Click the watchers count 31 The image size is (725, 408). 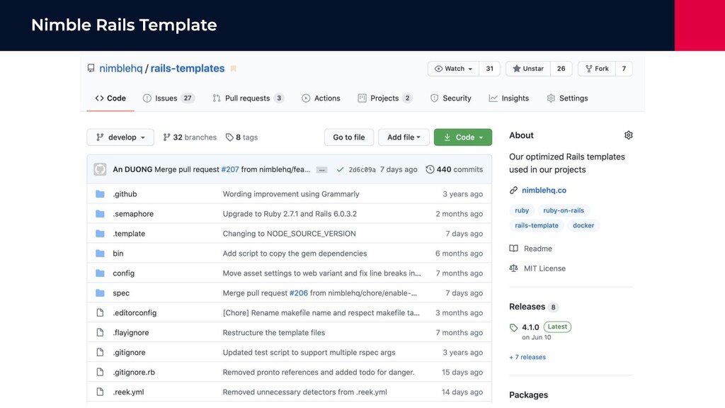coord(490,69)
